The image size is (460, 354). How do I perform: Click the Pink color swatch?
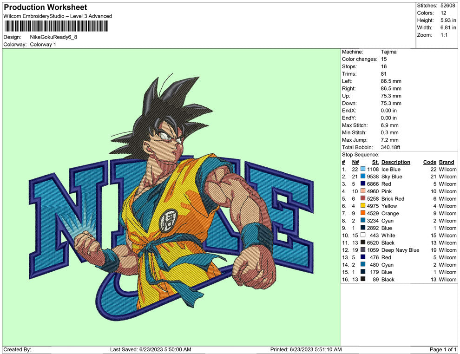pos(363,191)
